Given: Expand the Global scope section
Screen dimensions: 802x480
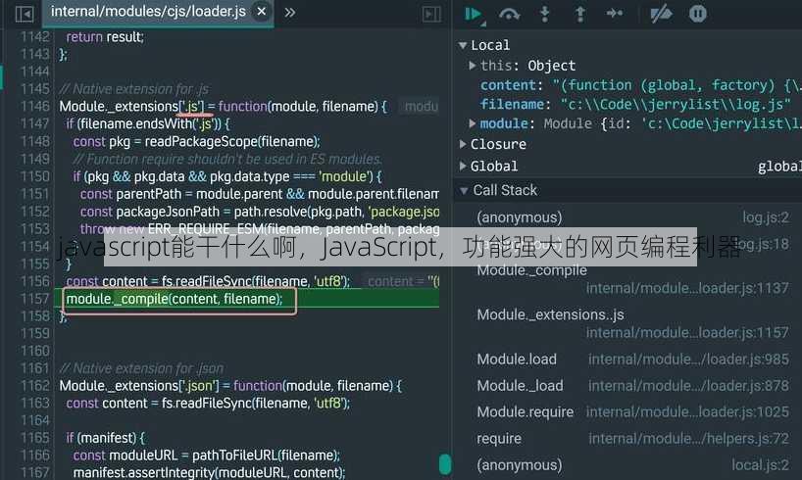Looking at the screenshot, I should pyautogui.click(x=463, y=166).
